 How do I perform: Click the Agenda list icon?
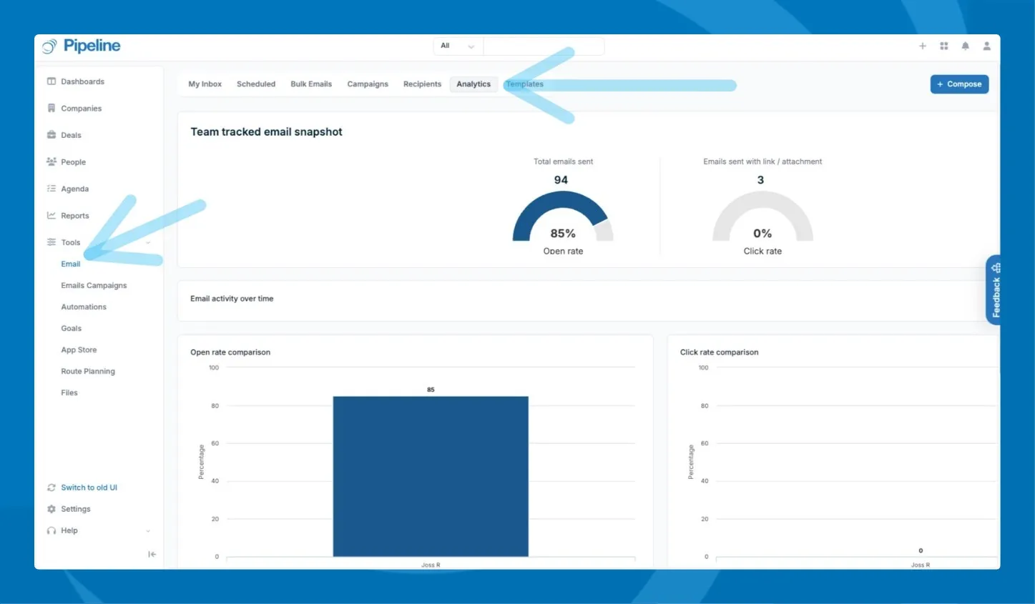[51, 189]
